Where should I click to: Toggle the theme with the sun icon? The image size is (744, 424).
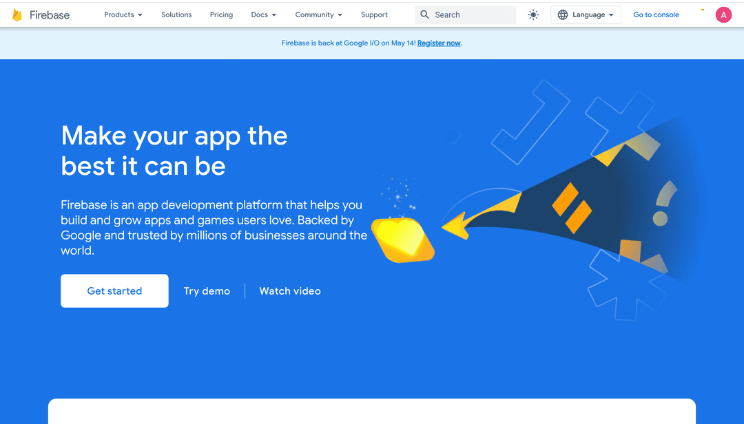point(533,14)
